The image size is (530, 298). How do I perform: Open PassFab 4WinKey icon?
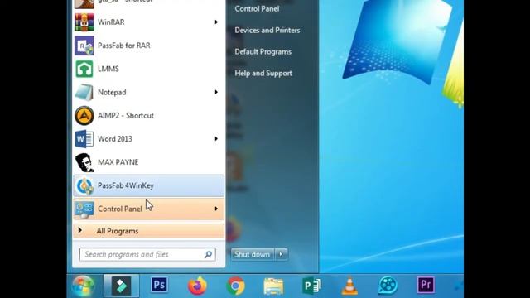tap(84, 185)
